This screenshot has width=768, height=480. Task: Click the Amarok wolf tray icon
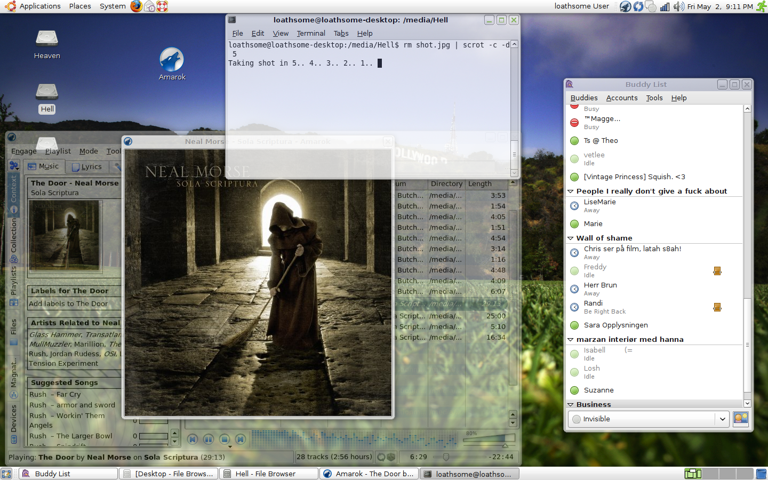pos(626,6)
